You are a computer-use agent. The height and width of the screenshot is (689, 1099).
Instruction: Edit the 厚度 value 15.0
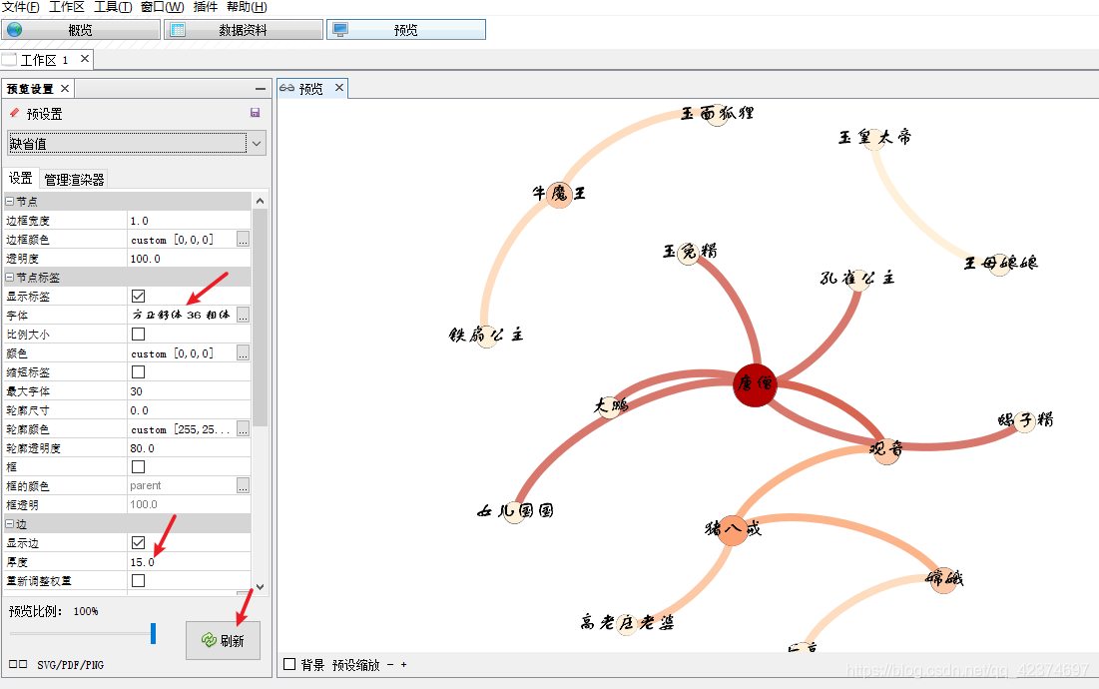pyautogui.click(x=189, y=561)
